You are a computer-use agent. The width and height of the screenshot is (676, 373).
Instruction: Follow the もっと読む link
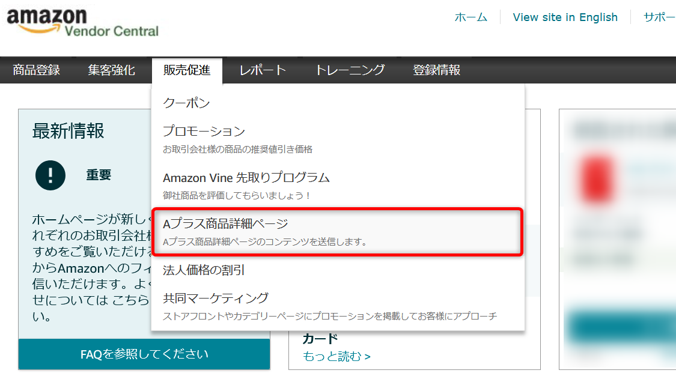[336, 356]
